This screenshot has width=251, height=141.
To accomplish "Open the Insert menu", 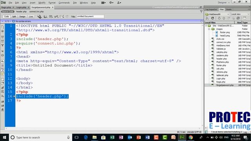I will tap(32, 3).
